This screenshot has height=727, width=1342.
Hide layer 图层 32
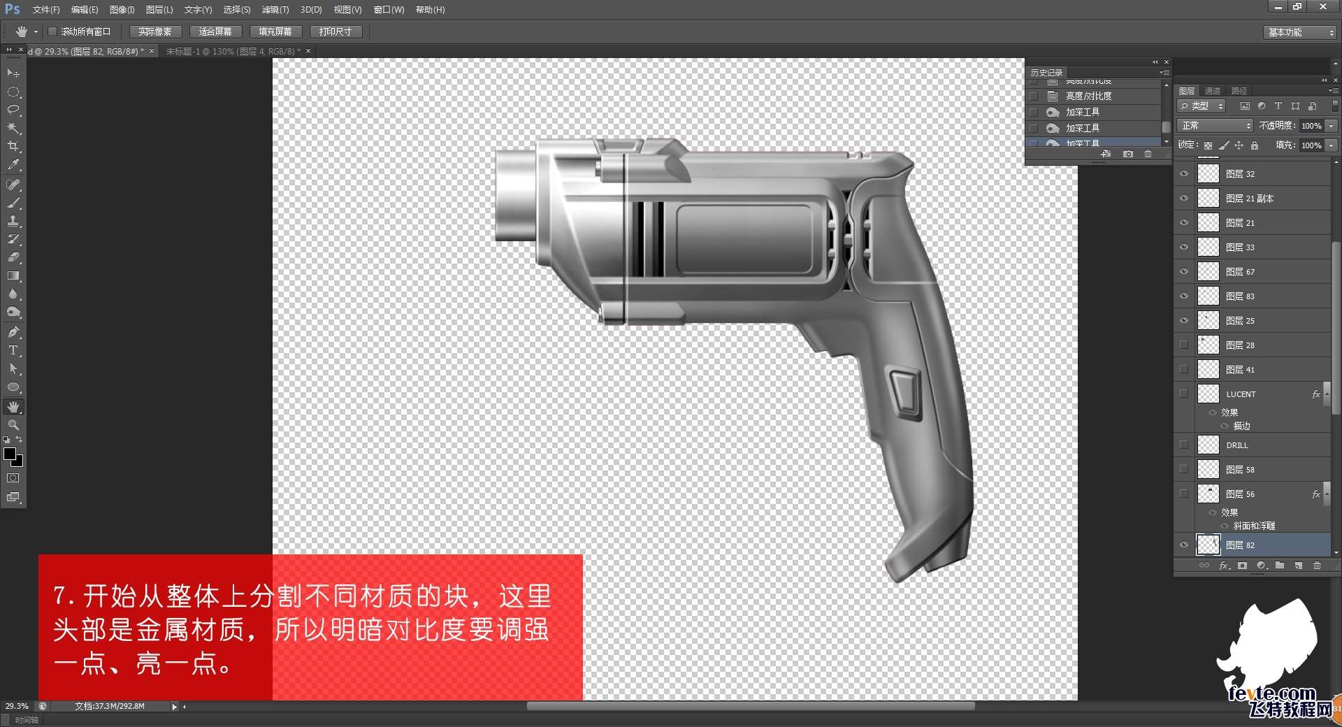[1184, 173]
